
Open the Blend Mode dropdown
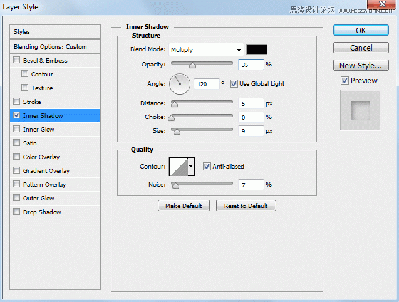point(206,49)
